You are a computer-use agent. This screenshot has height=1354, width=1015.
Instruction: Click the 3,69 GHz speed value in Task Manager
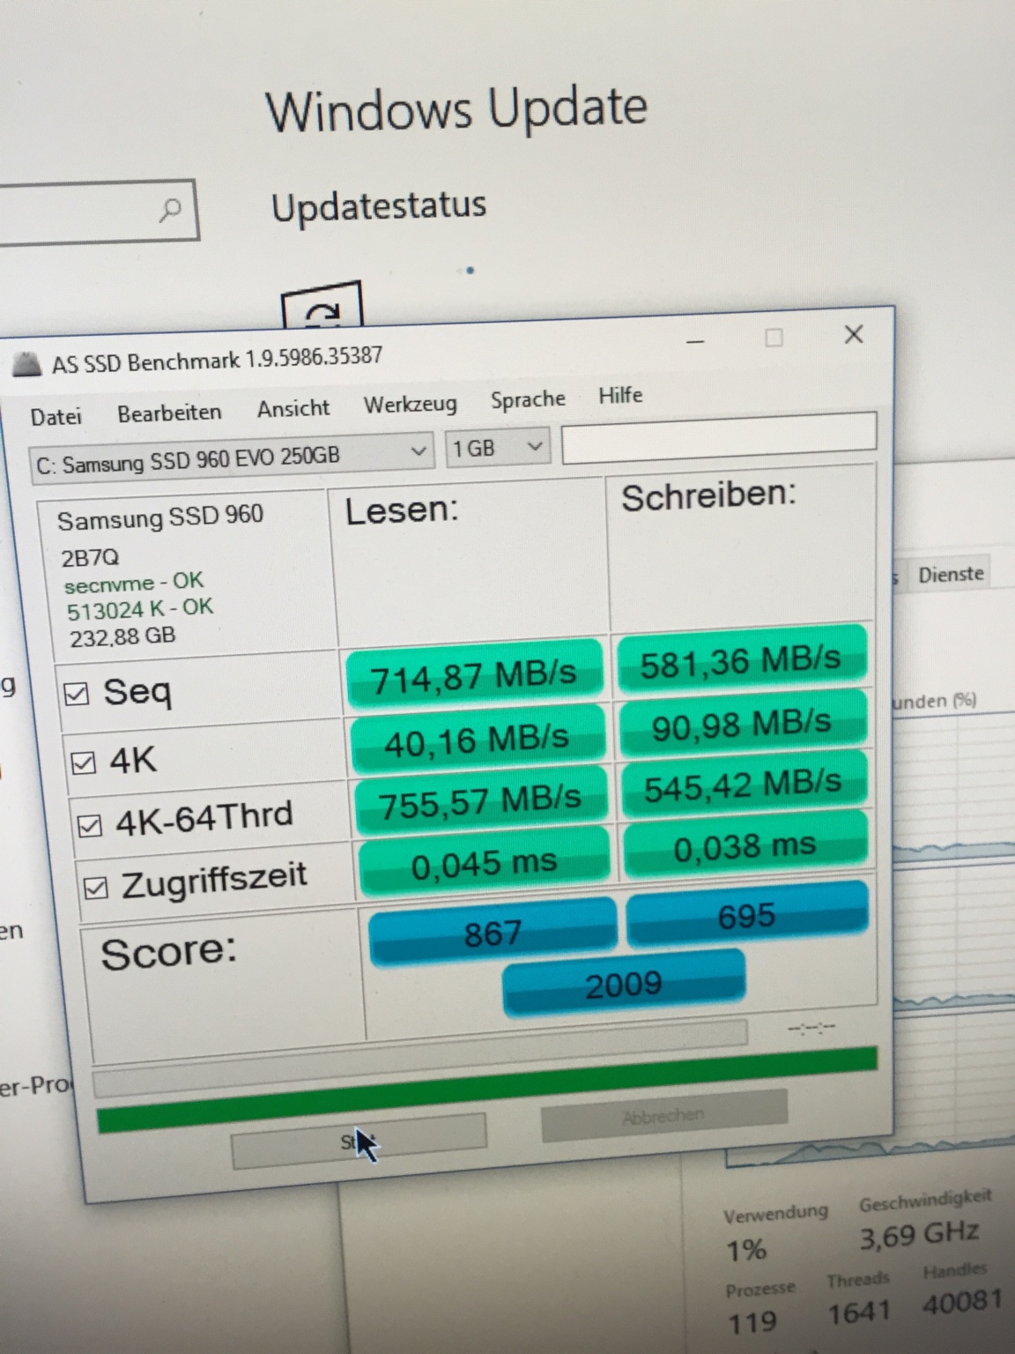919,1235
